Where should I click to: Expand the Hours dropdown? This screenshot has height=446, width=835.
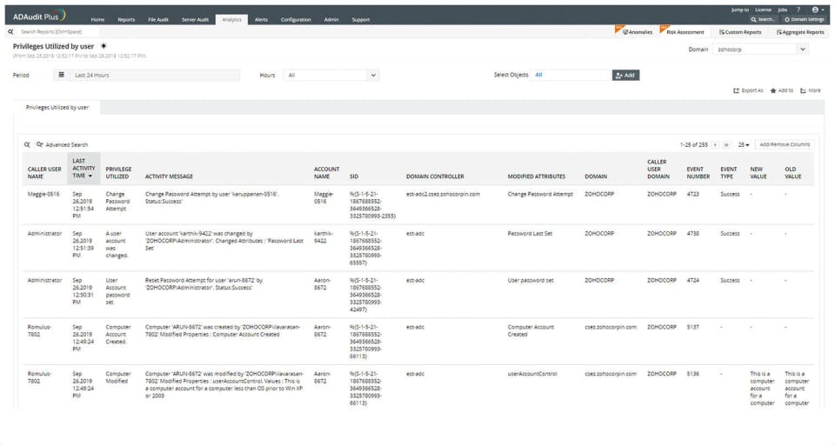pyautogui.click(x=331, y=76)
